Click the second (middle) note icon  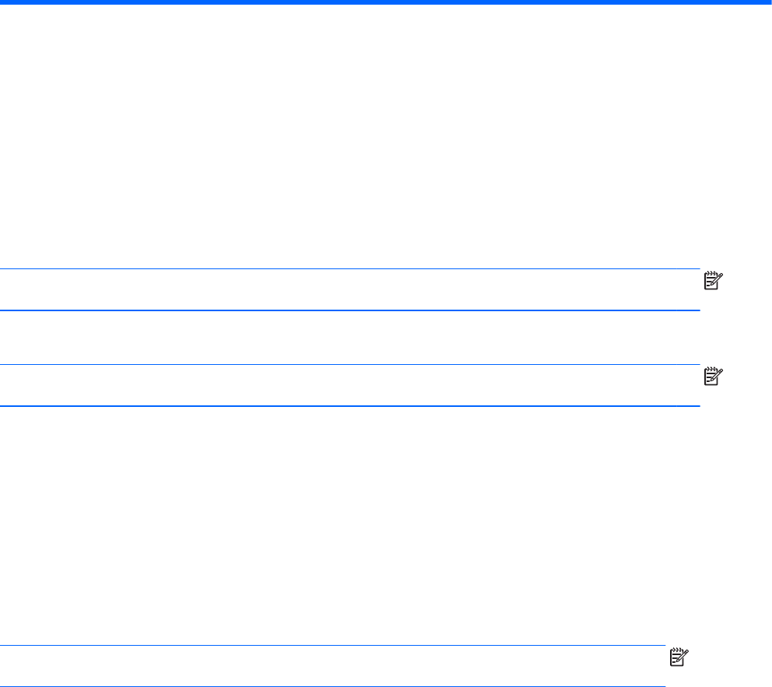click(711, 379)
